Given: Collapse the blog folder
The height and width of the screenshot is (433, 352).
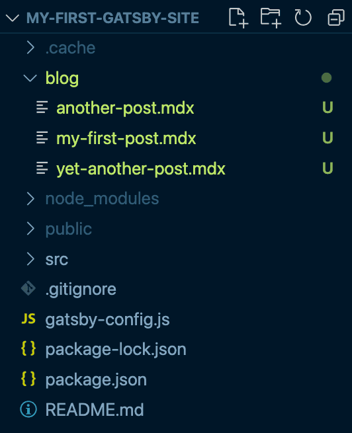Looking at the screenshot, I should click(x=30, y=78).
